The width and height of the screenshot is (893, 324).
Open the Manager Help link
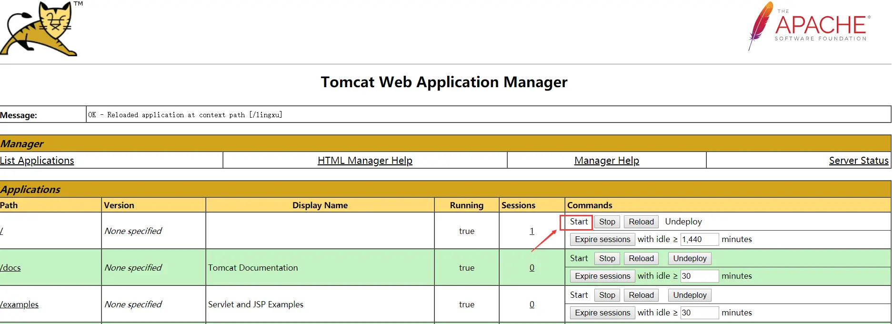(607, 161)
